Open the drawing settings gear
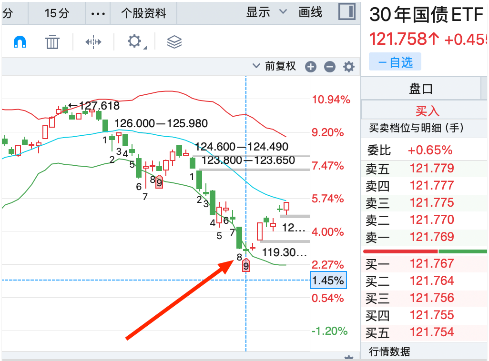 pyautogui.click(x=135, y=42)
